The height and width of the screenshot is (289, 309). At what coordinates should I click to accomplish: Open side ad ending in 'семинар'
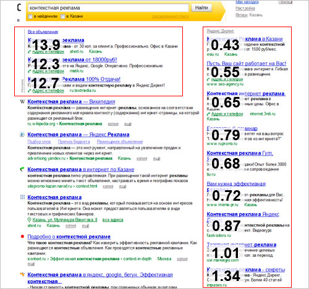232,128
